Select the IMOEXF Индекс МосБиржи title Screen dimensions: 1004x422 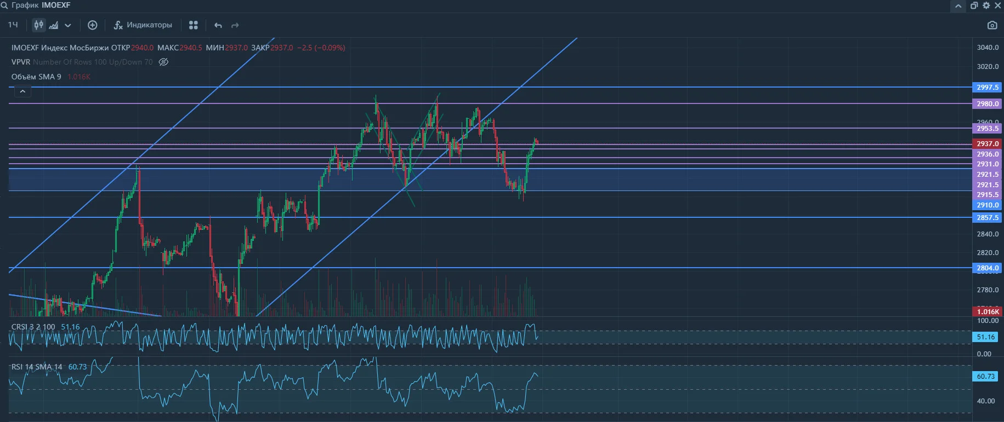(60, 48)
